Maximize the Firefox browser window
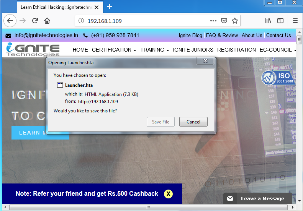Image resolution: width=303 pixels, height=211 pixels. pyautogui.click(x=280, y=2)
